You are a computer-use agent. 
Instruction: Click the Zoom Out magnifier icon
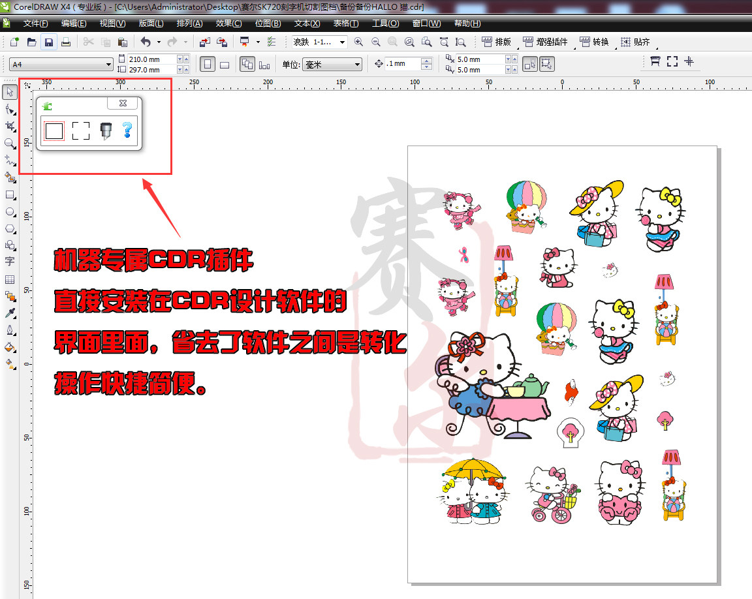375,42
